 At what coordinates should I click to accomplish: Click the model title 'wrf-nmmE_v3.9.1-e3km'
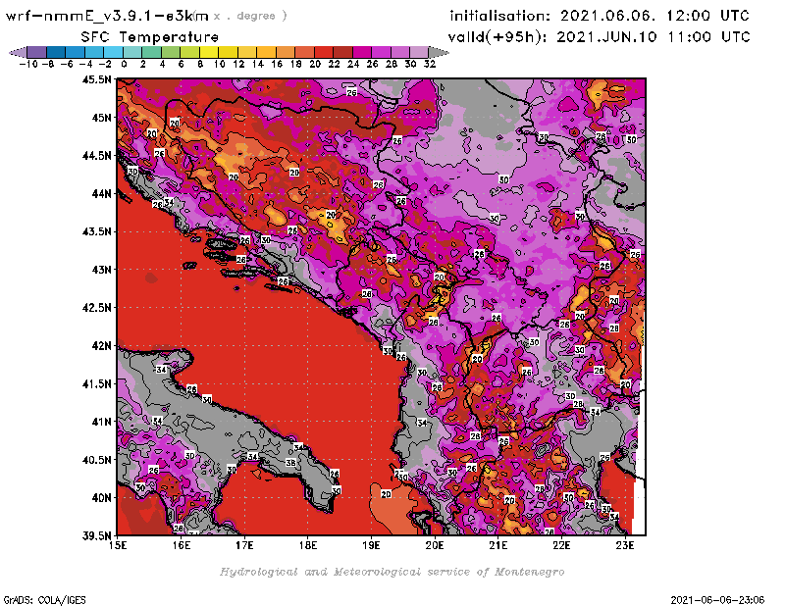107,16
